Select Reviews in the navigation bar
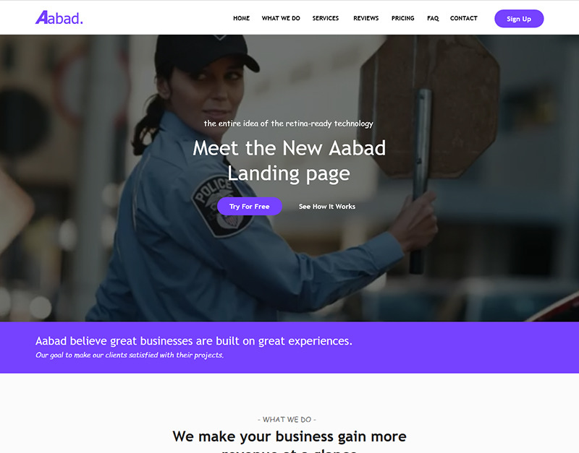The image size is (579, 453). [x=366, y=18]
